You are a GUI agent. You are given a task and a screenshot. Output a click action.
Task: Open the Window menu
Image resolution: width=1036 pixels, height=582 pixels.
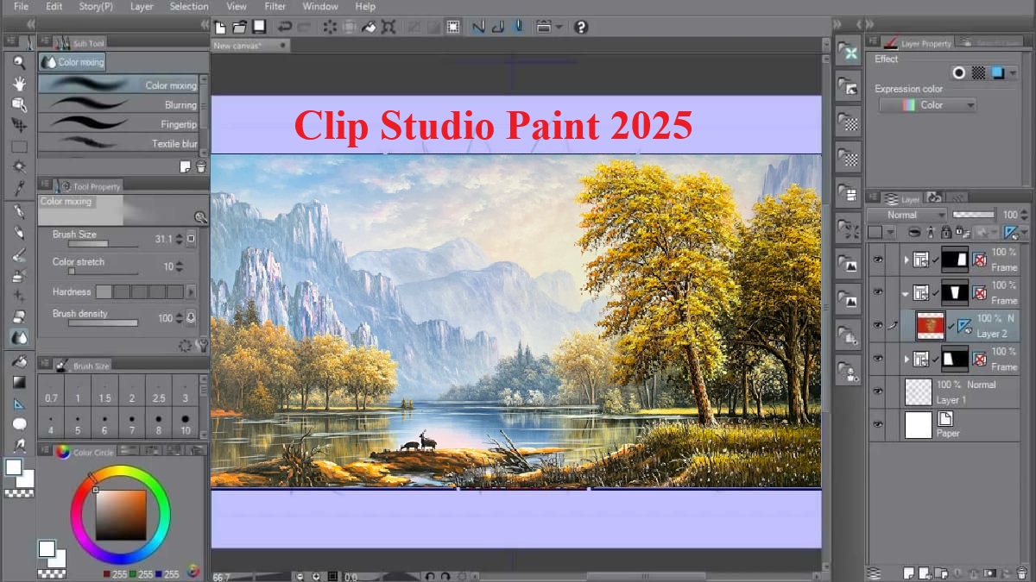tap(320, 6)
